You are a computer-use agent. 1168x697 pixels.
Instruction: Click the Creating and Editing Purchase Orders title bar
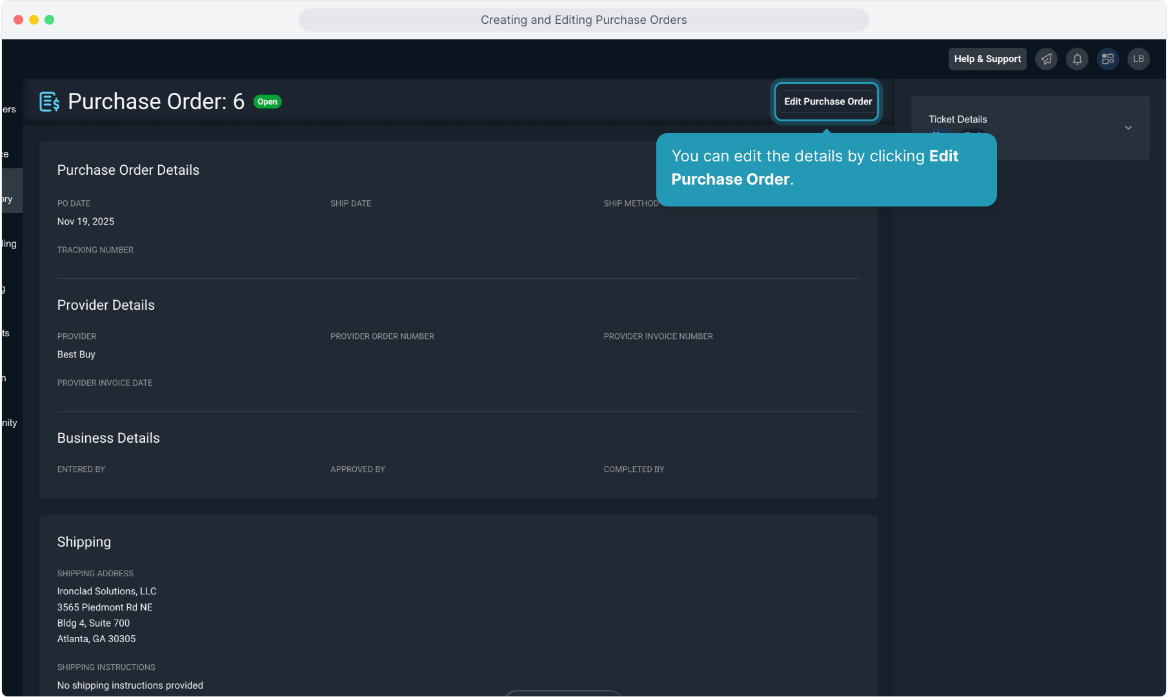pos(583,20)
